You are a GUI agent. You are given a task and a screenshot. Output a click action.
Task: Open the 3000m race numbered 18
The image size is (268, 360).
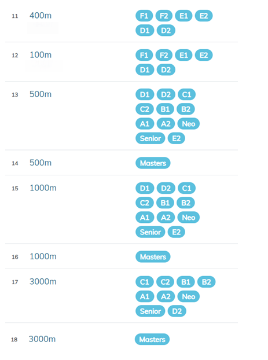(122, 339)
